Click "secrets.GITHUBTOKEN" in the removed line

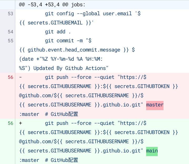142,86
